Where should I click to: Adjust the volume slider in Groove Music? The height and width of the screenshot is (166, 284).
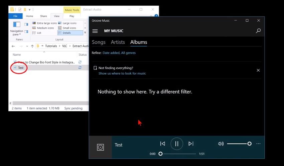pyautogui.click(x=239, y=144)
